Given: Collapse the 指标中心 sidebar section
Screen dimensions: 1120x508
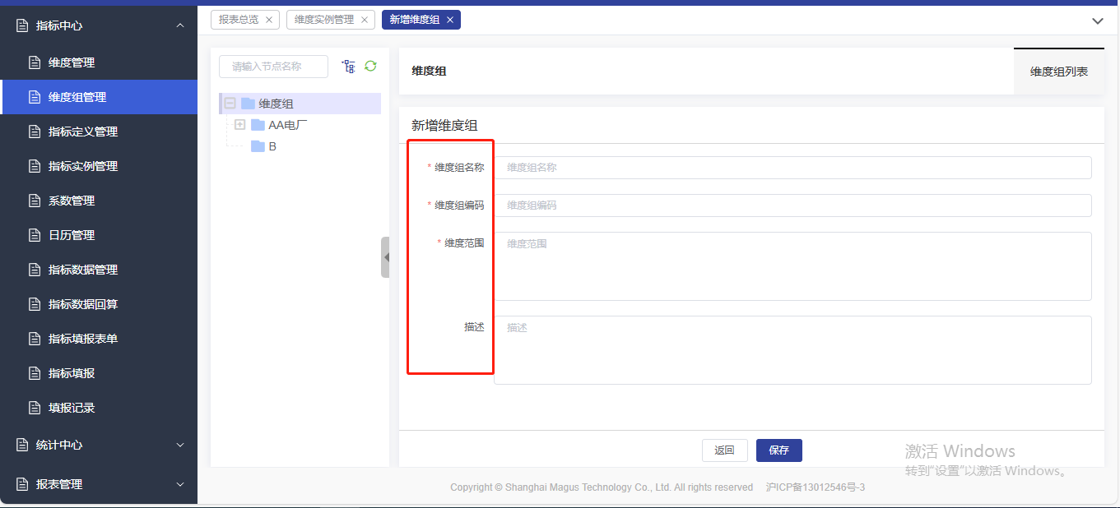Looking at the screenshot, I should coord(180,25).
